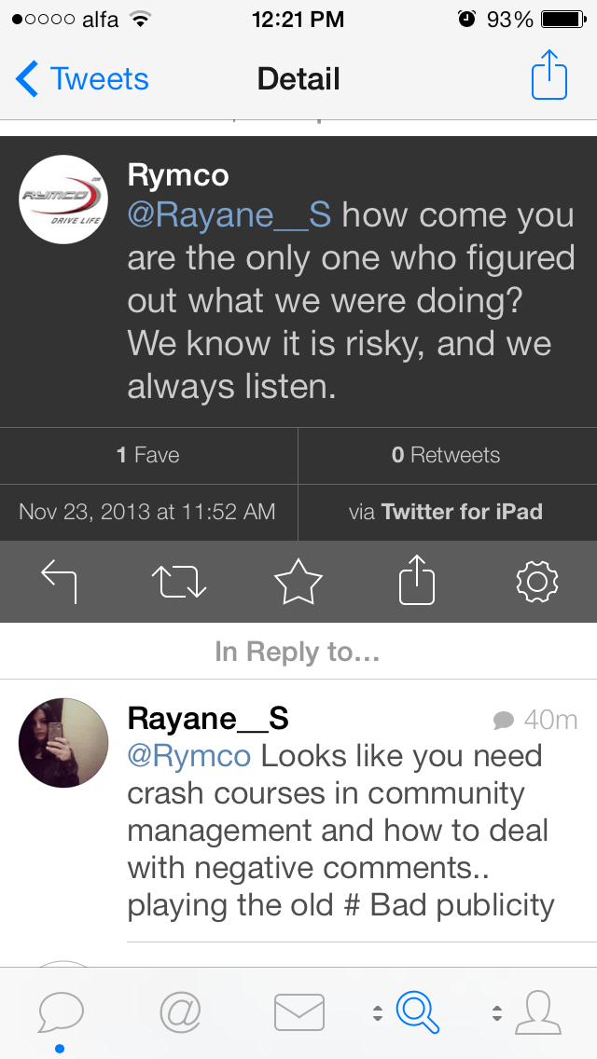
Task: Open the Profile person tab
Action: (537, 1011)
